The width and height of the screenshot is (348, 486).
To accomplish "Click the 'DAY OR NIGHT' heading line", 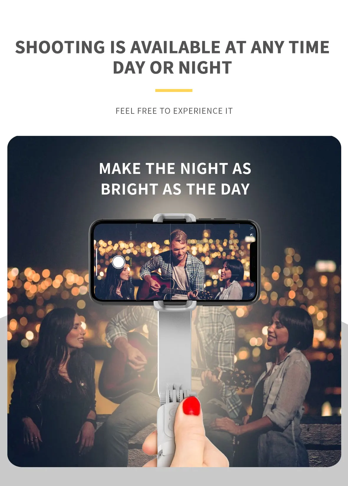I will pos(172,68).
